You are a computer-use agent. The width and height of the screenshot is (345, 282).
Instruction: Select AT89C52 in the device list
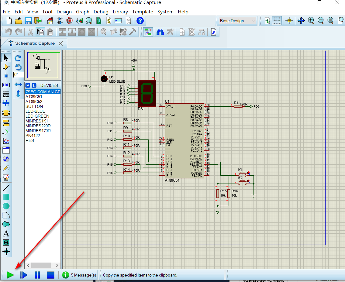pos(43,101)
